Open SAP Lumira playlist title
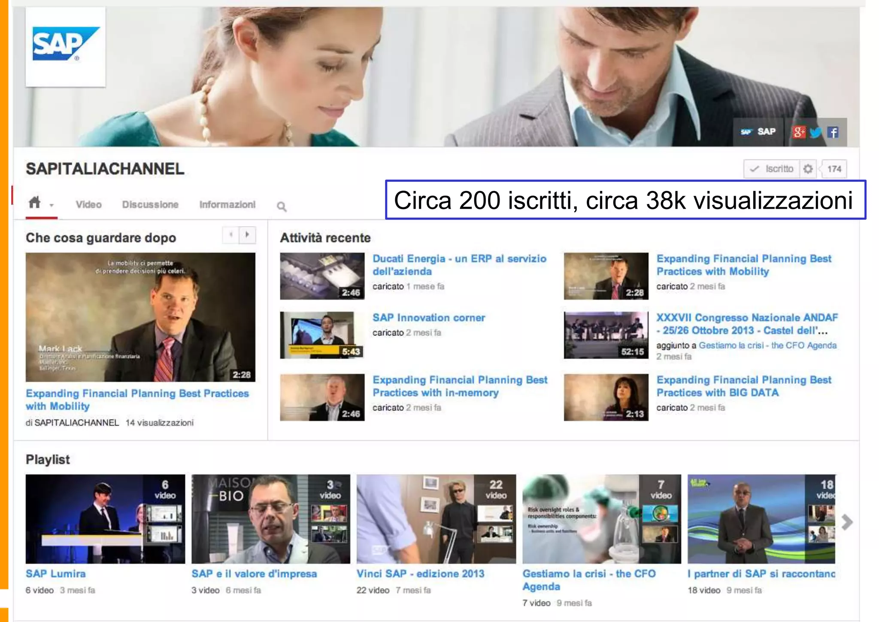Screen dimensions: 879x622 click(x=56, y=574)
